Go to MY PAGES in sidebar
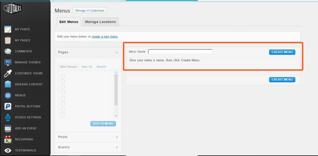 pos(22,40)
